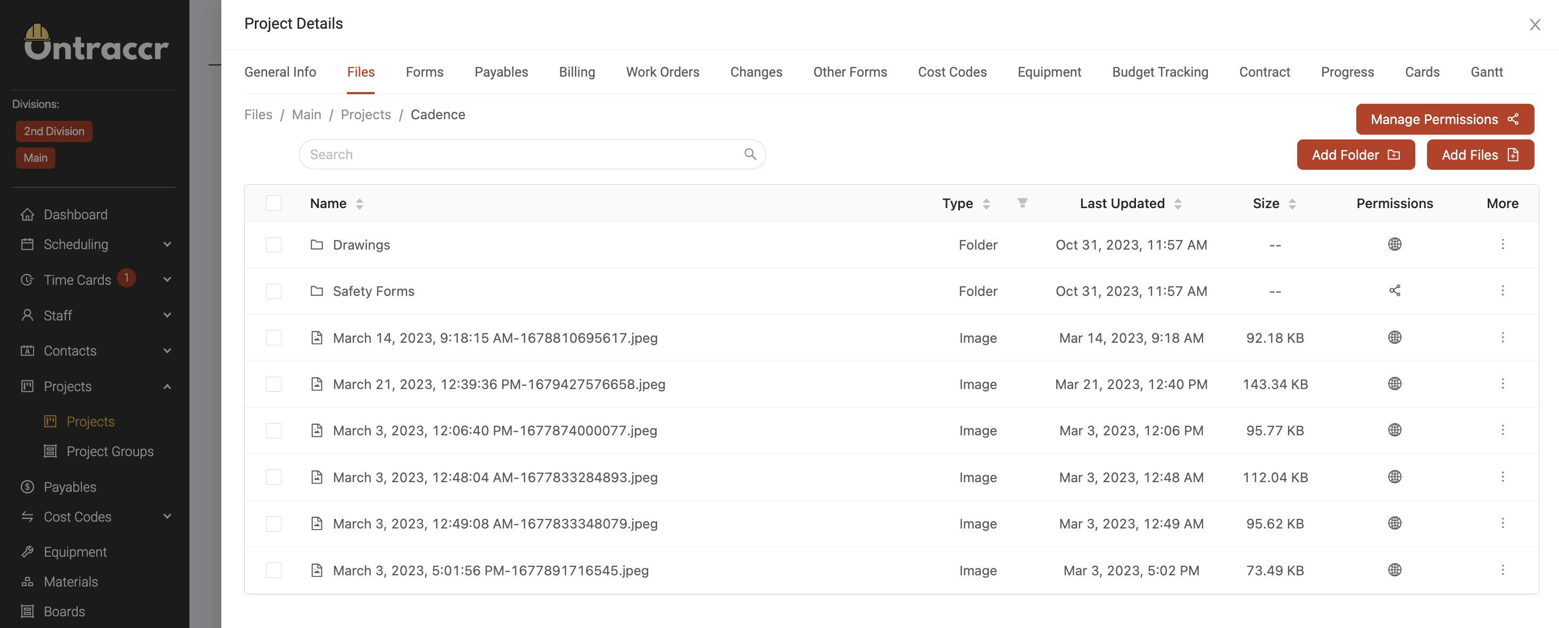Switch to the General Info tab

[280, 72]
